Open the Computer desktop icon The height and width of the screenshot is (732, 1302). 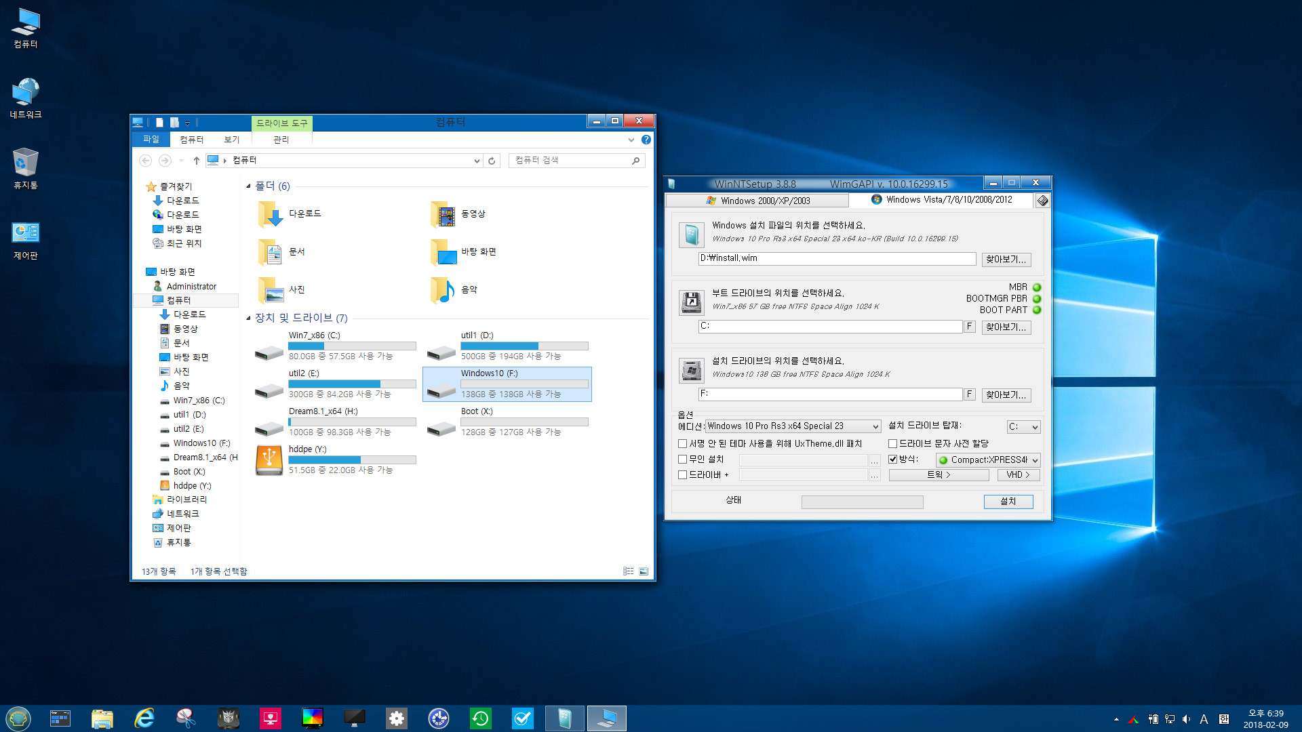click(x=26, y=28)
